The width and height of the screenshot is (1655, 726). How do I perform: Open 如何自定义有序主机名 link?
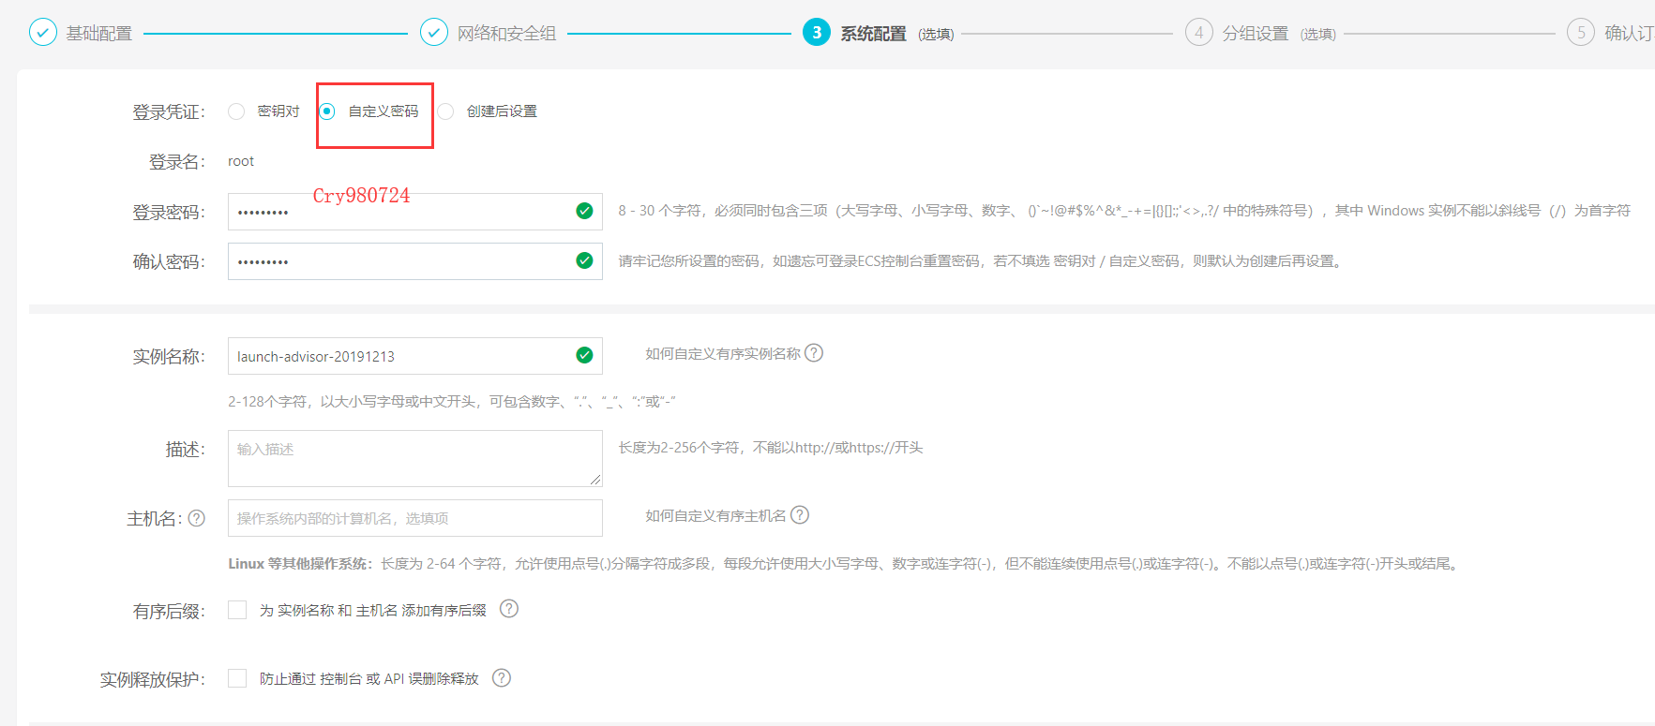tap(715, 516)
